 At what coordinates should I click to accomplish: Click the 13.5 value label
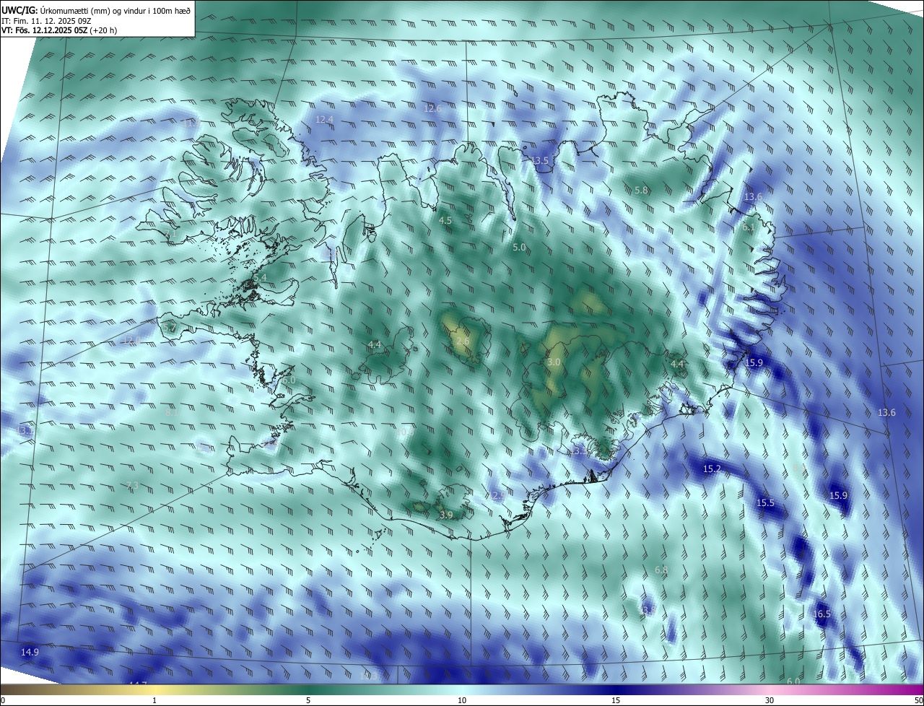[x=540, y=160]
